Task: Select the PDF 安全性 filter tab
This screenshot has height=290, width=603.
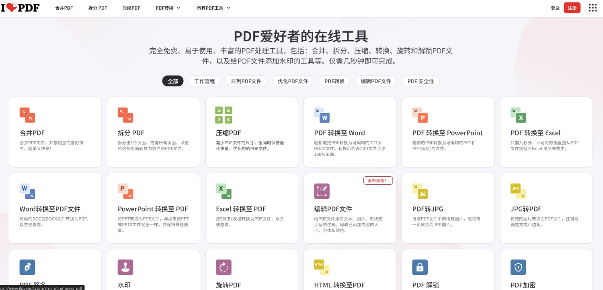Action: pos(420,81)
